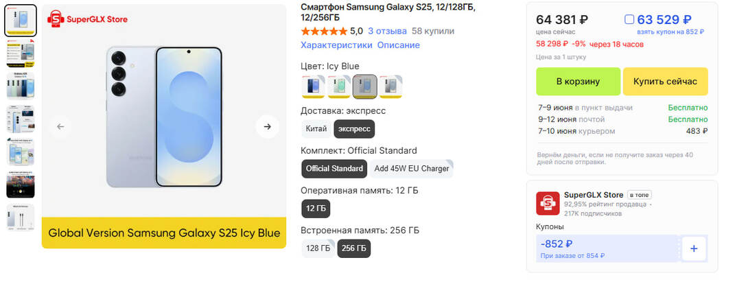
Task: Add the -852 ₽ coupon with plus button
Action: 693,248
